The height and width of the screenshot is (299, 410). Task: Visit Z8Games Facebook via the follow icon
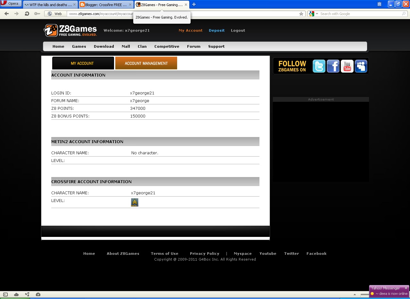[333, 66]
